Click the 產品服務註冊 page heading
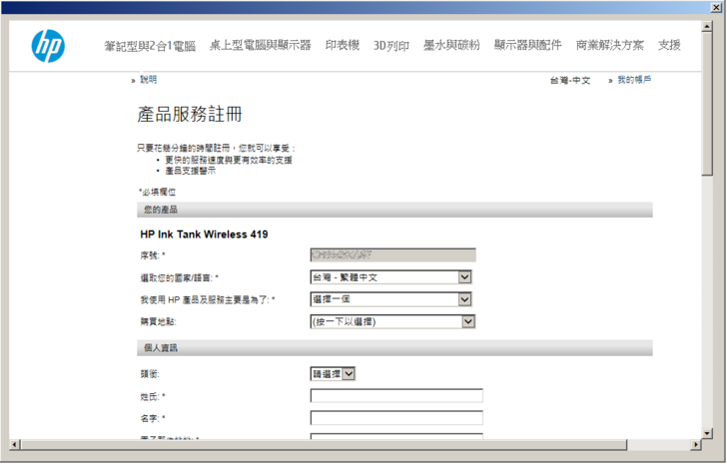Viewport: 727px width, 464px height. 190,114
